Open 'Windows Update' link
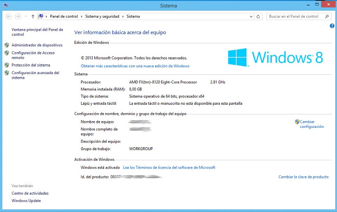Viewport: 337px width, 212px height. coord(26,201)
